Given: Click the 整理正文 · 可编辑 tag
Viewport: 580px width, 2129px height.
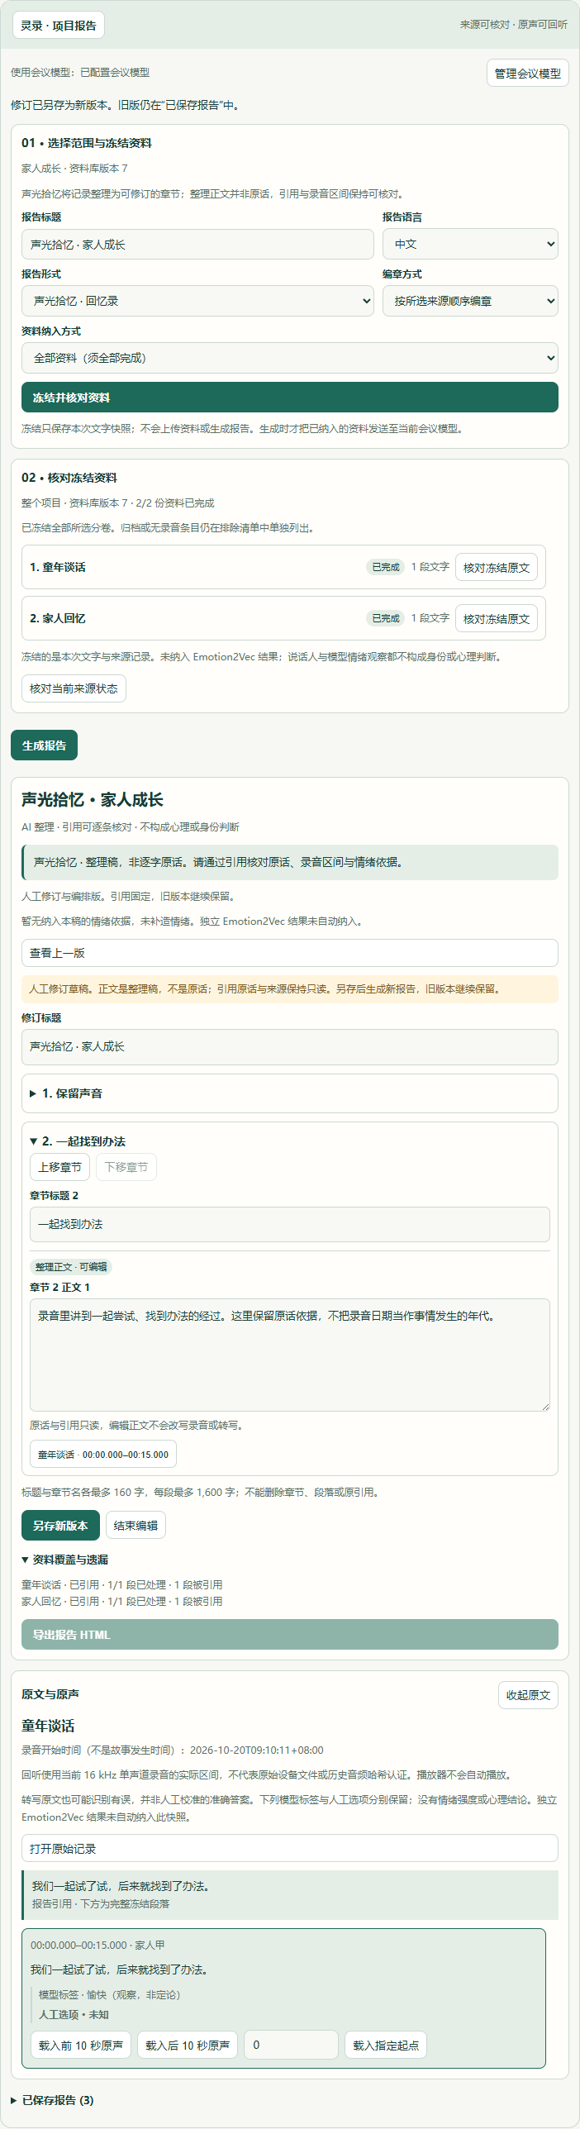Looking at the screenshot, I should click(x=71, y=1267).
